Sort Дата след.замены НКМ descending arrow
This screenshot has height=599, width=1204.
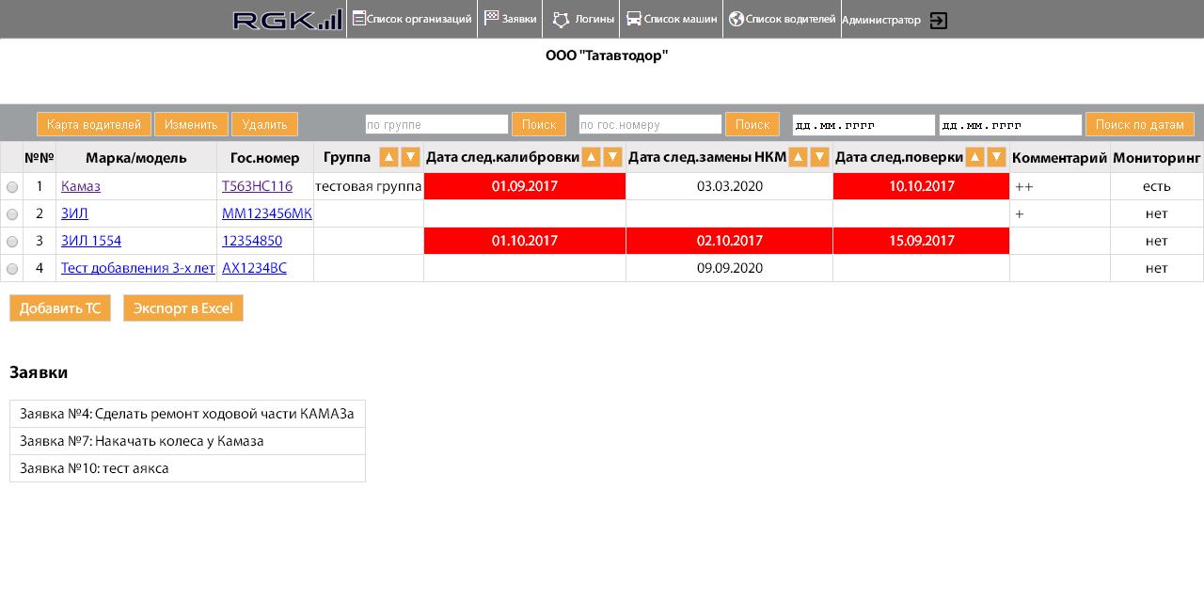click(819, 157)
